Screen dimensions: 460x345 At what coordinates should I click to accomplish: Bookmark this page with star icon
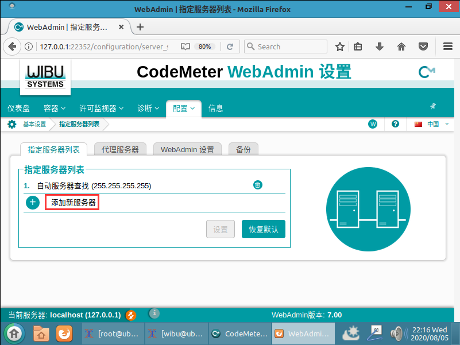click(x=340, y=46)
